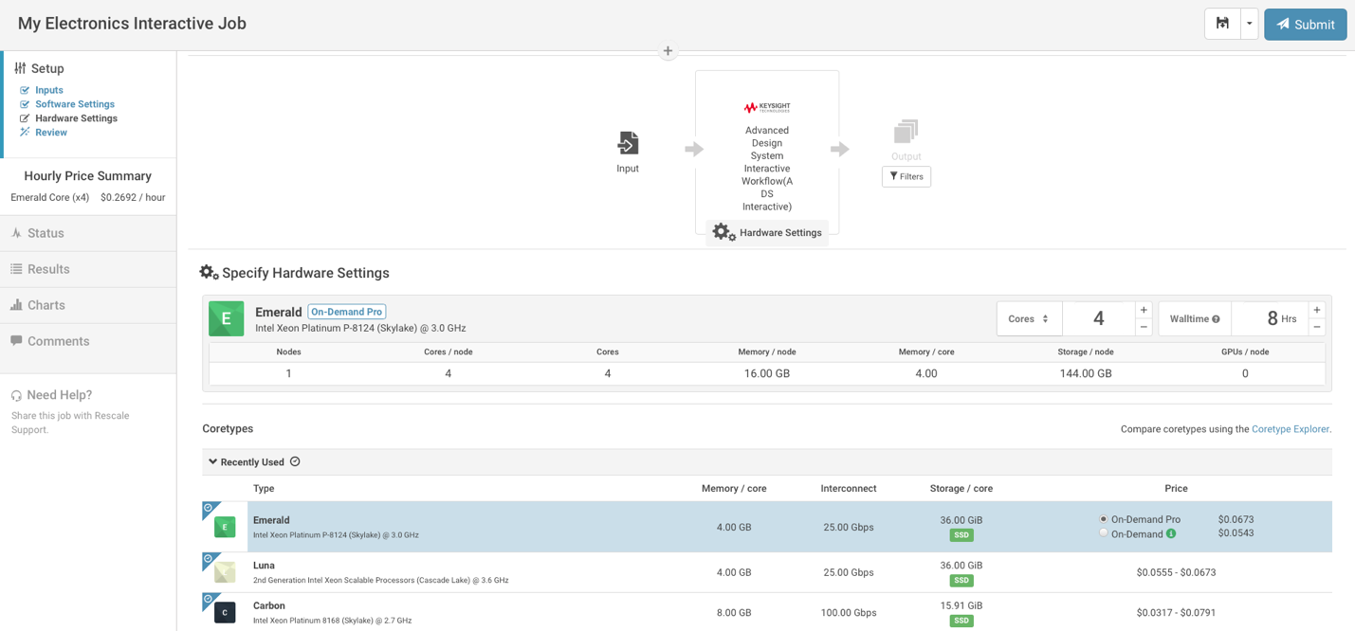Select the Keysight ADS Interactive software tile
This screenshot has height=631, width=1355.
point(766,152)
